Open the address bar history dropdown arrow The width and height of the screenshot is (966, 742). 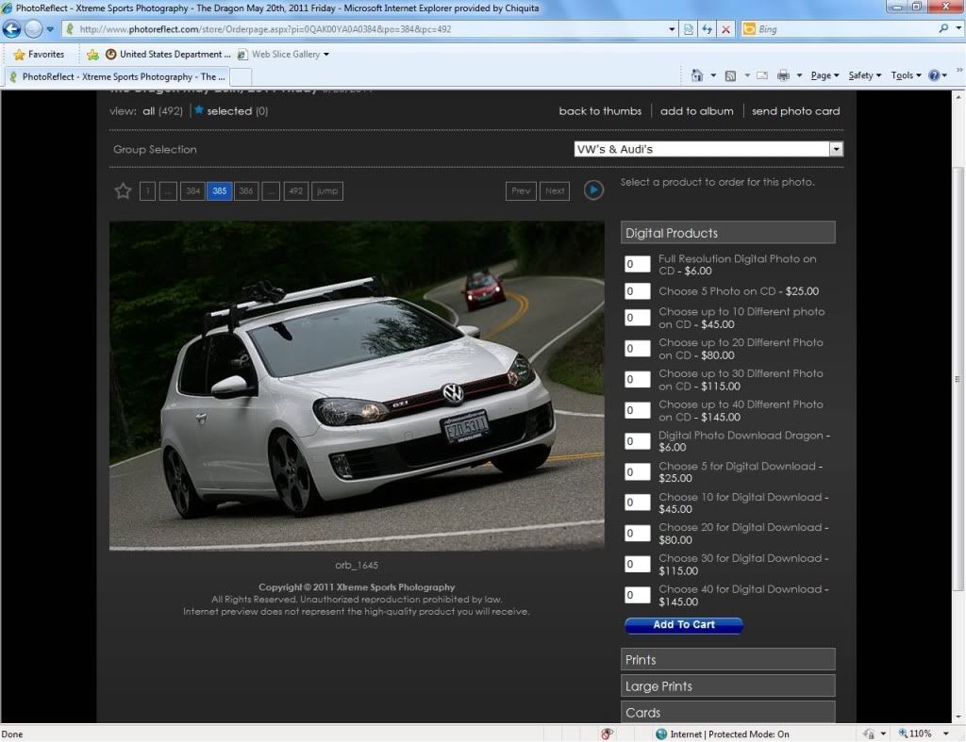click(x=672, y=29)
